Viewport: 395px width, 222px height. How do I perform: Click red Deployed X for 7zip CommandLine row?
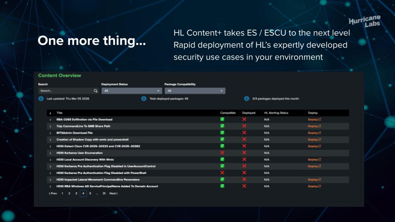tap(244, 126)
